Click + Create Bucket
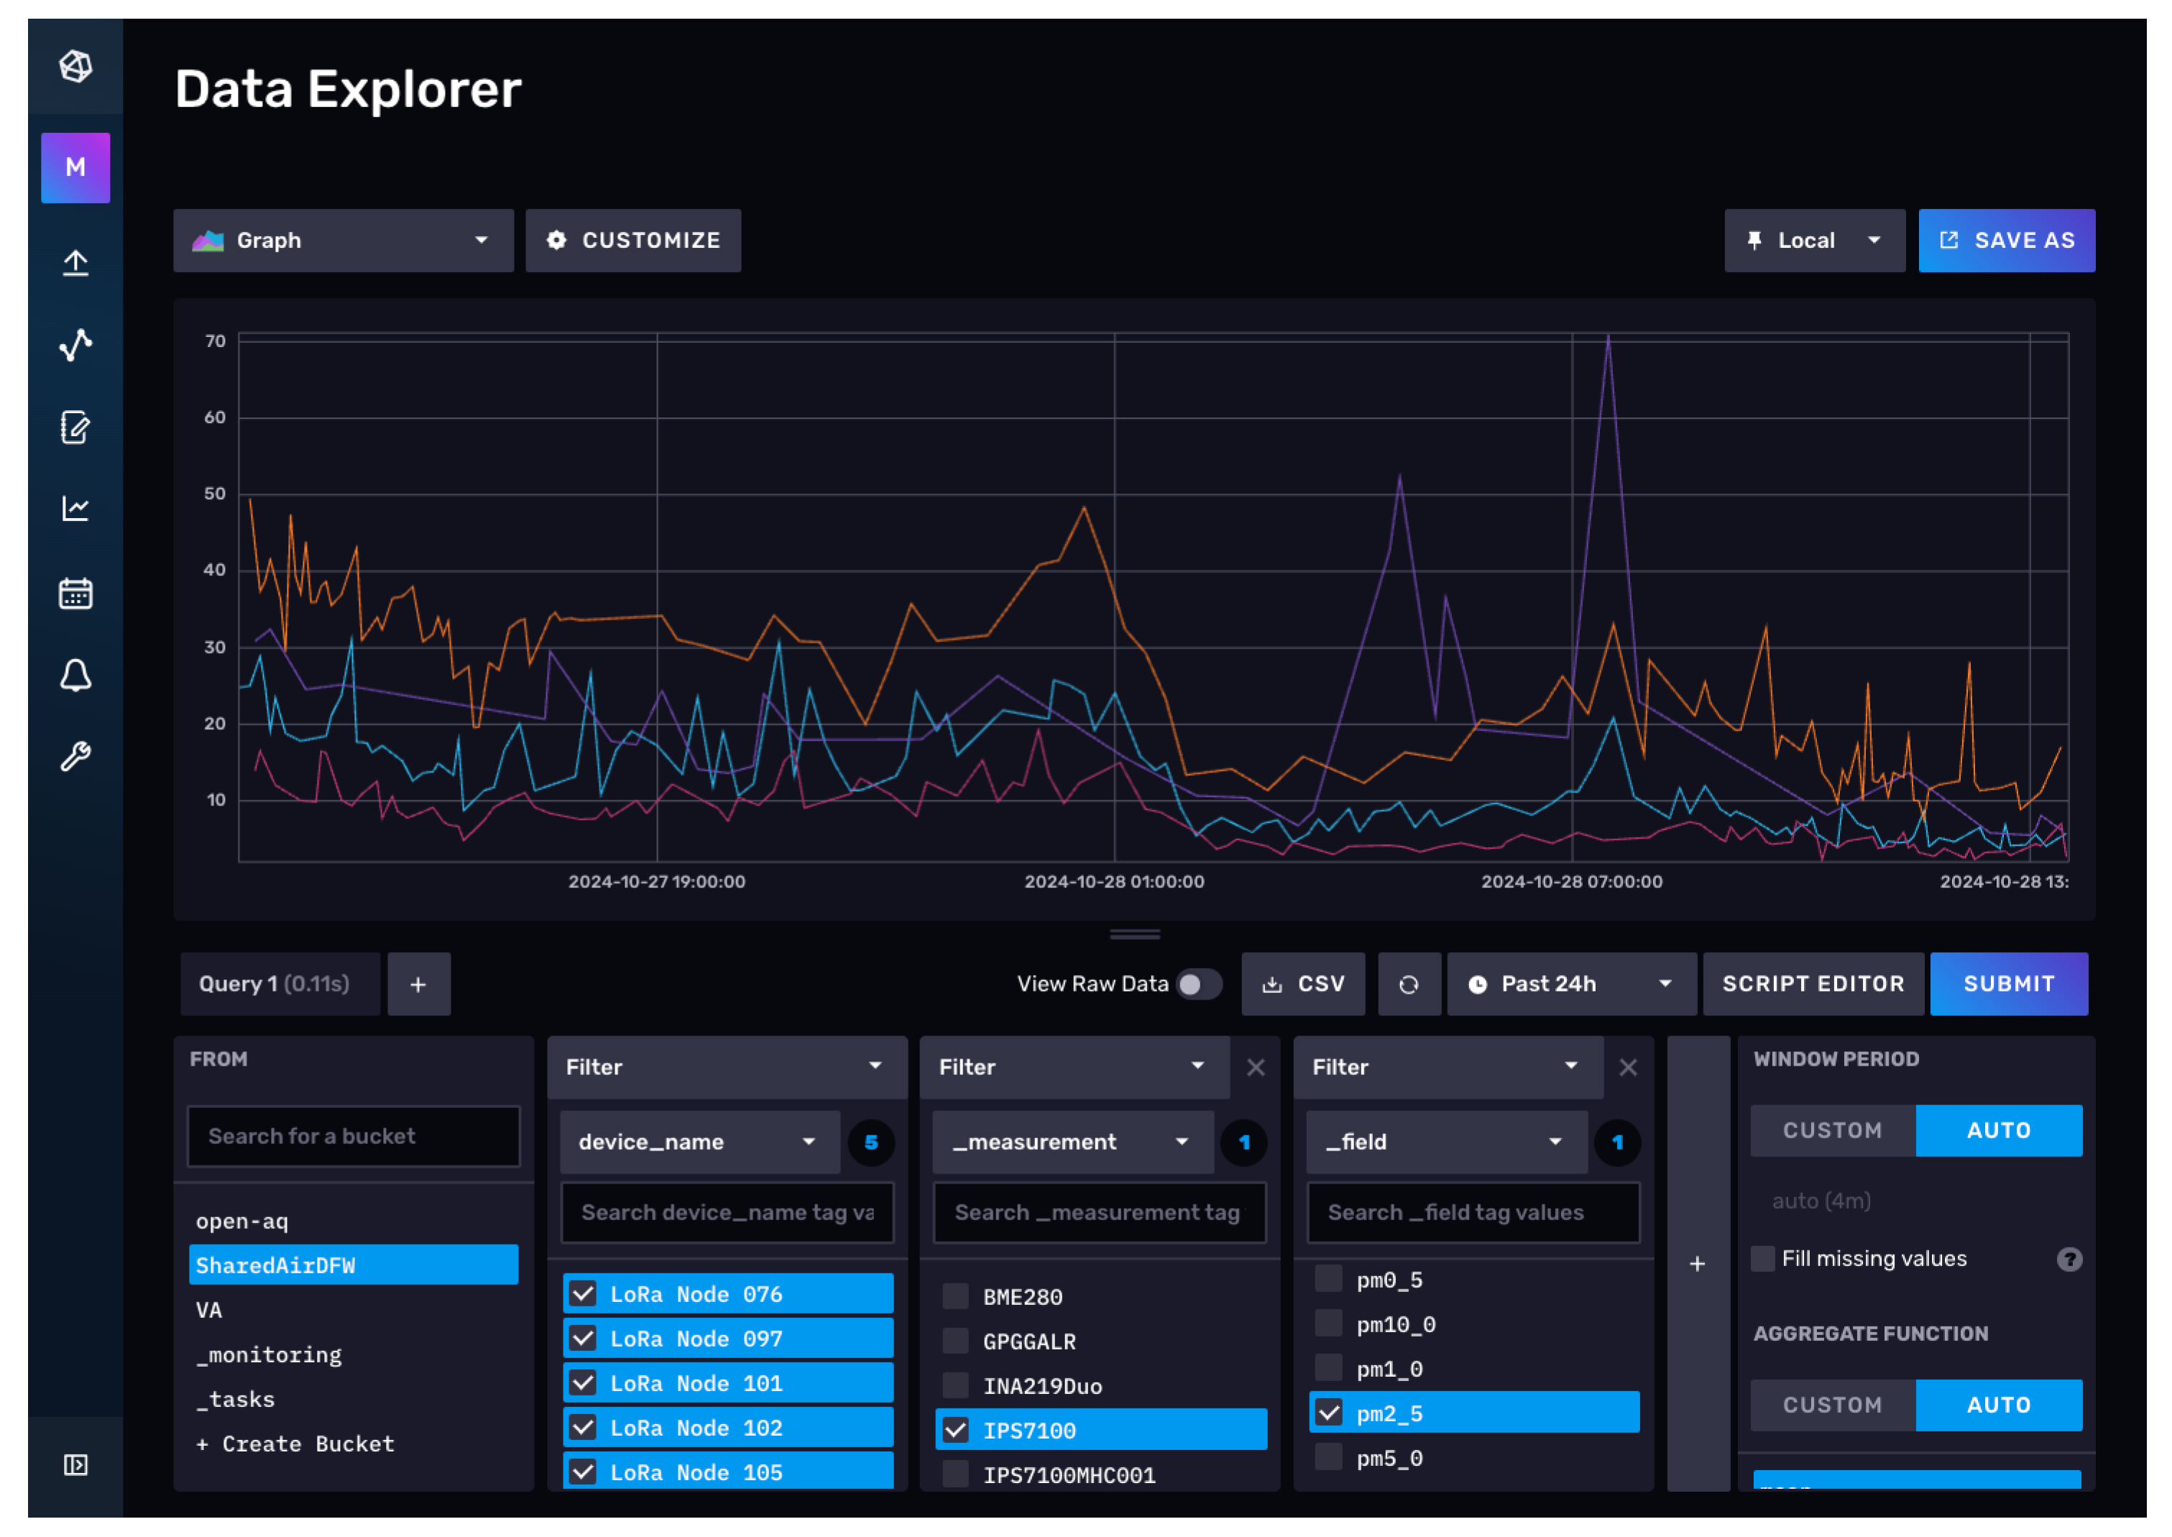The width and height of the screenshot is (2172, 1537). [x=353, y=1444]
